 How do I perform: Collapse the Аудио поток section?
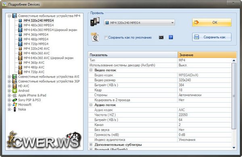click(91, 105)
